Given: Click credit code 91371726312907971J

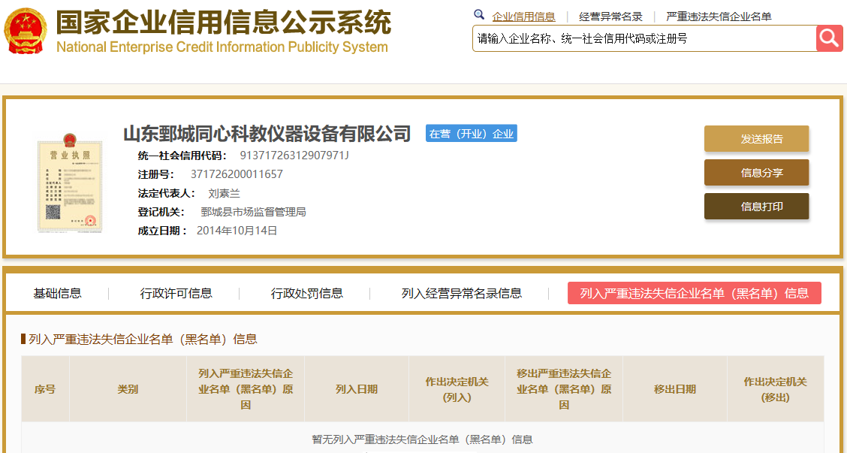Looking at the screenshot, I should coord(294,156).
